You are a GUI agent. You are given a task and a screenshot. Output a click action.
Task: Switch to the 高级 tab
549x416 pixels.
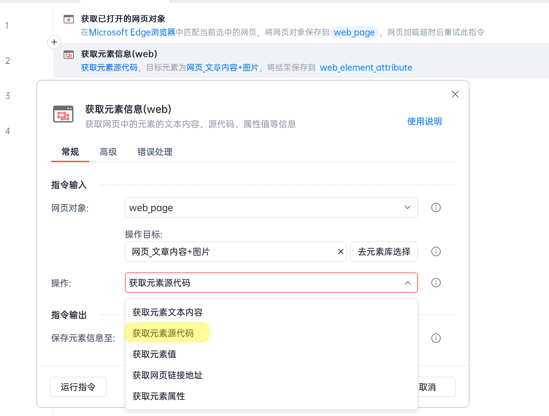108,152
